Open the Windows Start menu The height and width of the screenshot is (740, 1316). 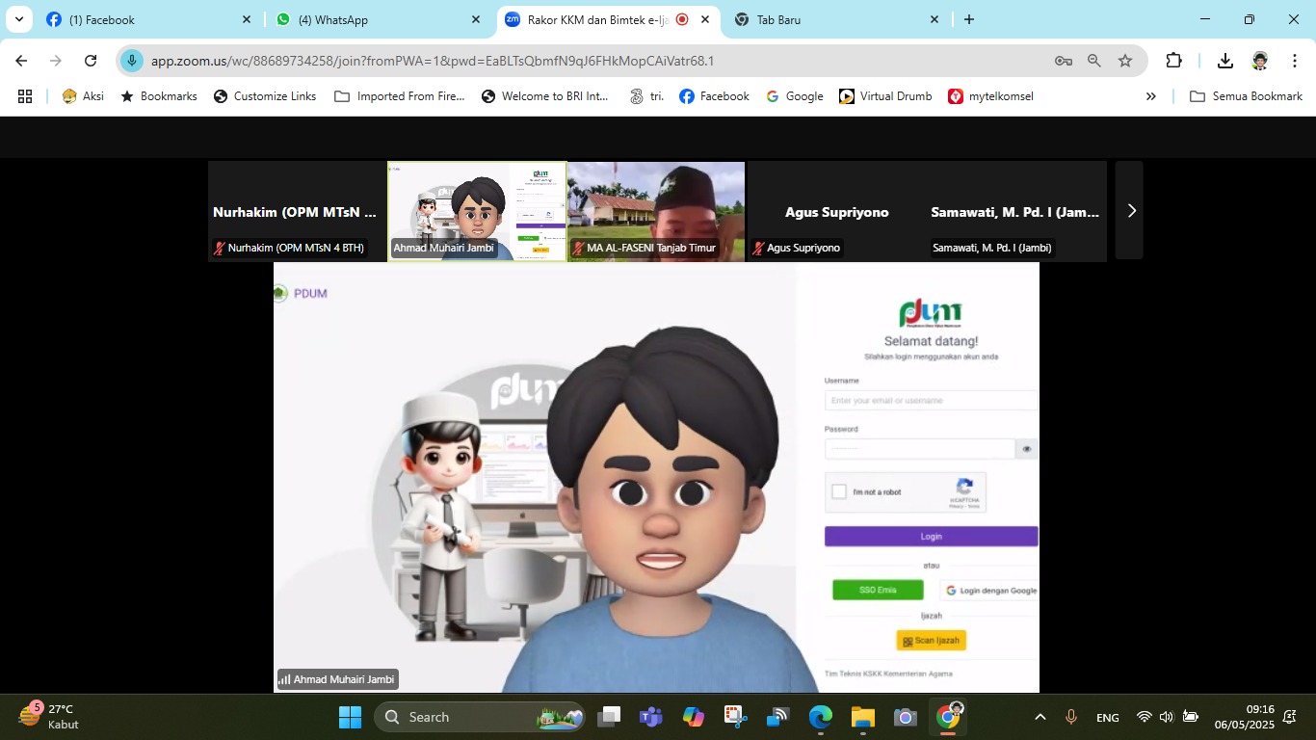(x=350, y=717)
